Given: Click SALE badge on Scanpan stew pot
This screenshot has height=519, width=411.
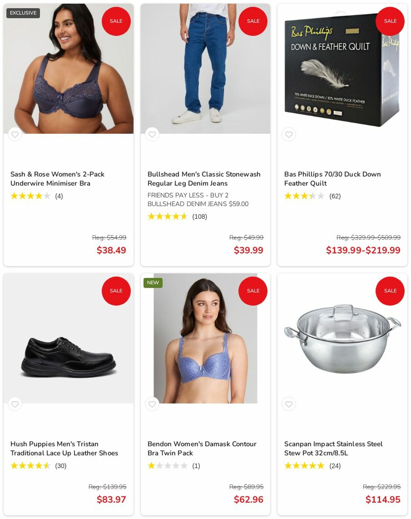Looking at the screenshot, I should (x=390, y=291).
